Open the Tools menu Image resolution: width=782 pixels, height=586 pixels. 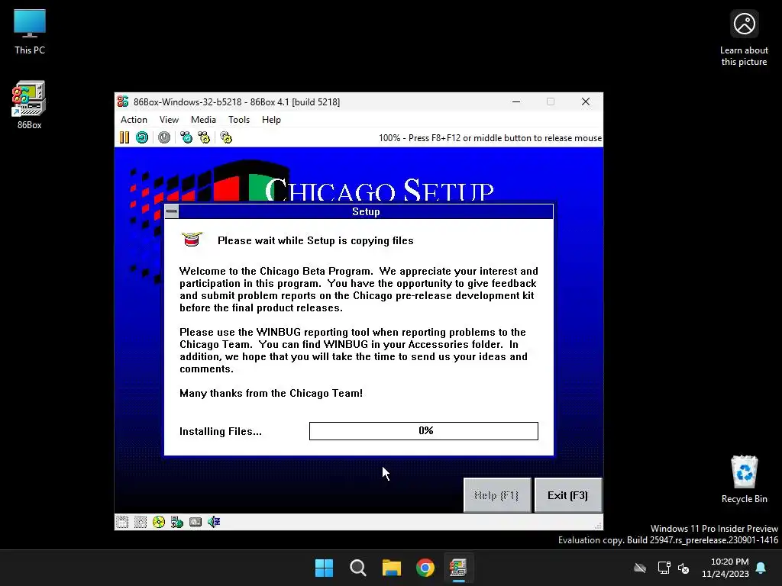pos(239,120)
